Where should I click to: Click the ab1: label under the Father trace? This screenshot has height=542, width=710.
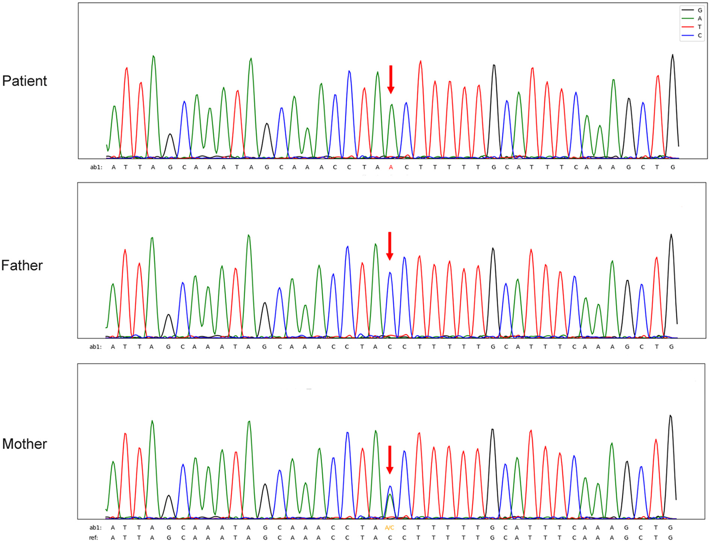click(x=95, y=347)
